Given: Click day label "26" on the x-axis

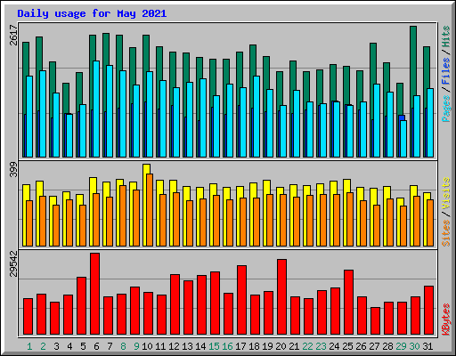Looking at the screenshot, I should (x=361, y=346).
